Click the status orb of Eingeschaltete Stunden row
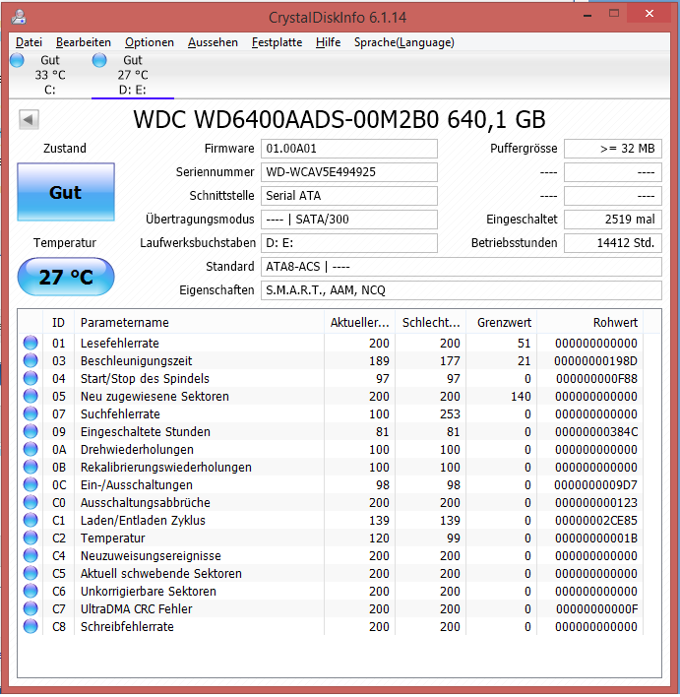 click(x=31, y=431)
